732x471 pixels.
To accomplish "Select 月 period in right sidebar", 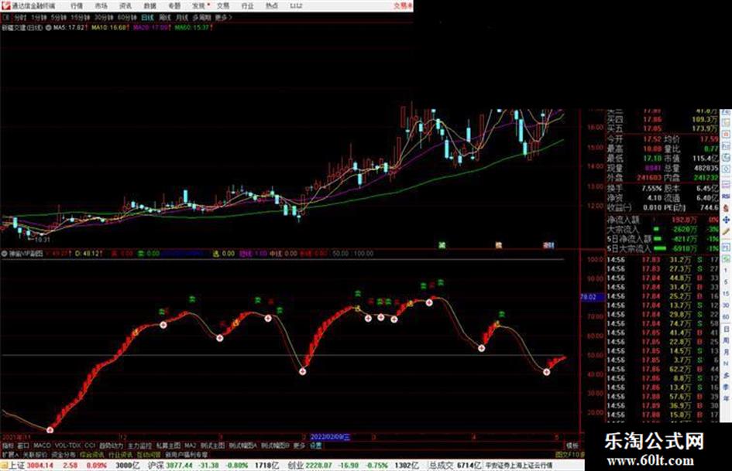I will coord(727,352).
